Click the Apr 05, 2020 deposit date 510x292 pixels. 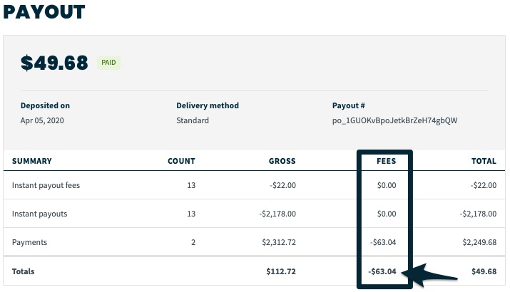coord(42,120)
